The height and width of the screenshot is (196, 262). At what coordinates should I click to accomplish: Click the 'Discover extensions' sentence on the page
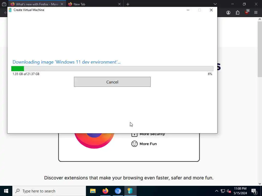click(129, 178)
